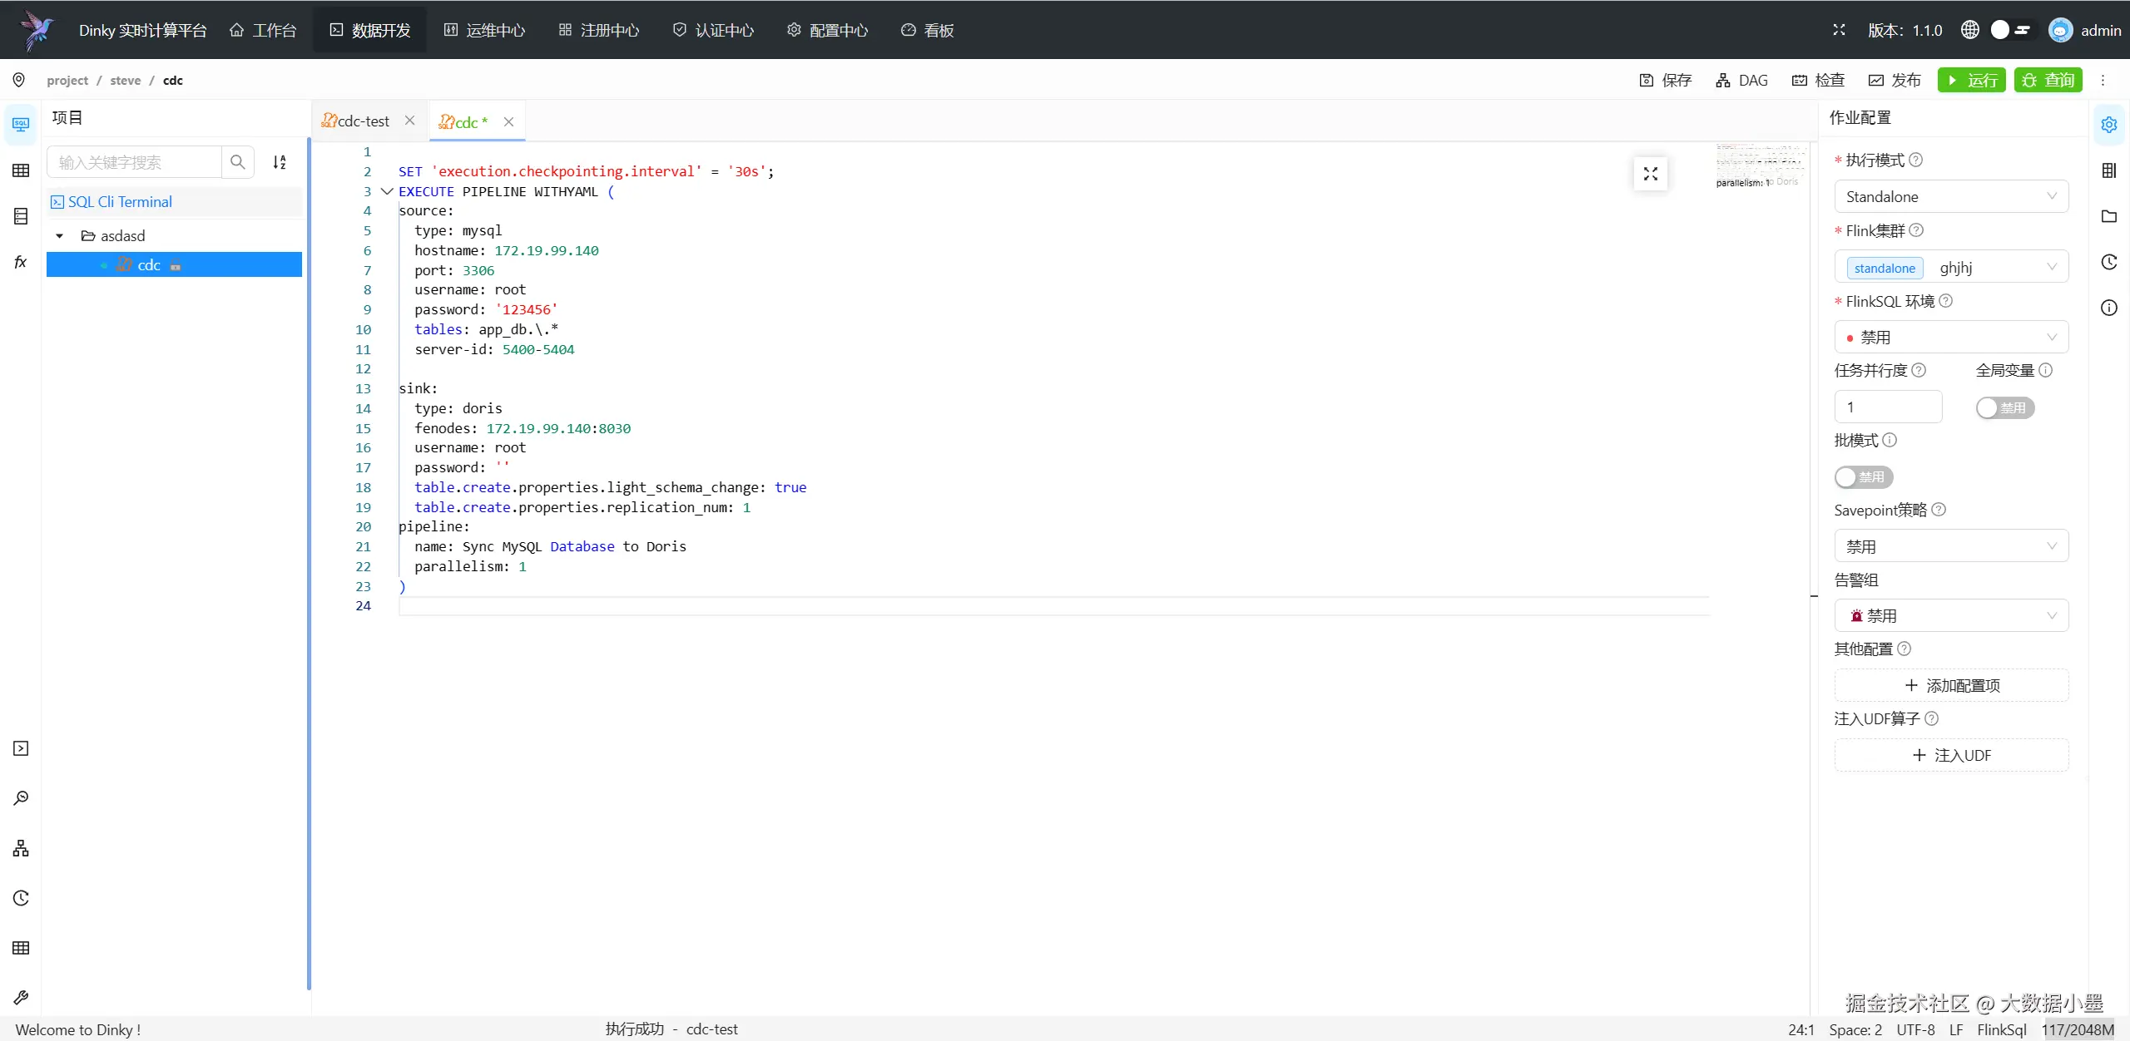Image resolution: width=2130 pixels, height=1041 pixels.
Task: Open the console terminal icon in left sidebar
Action: pos(21,748)
